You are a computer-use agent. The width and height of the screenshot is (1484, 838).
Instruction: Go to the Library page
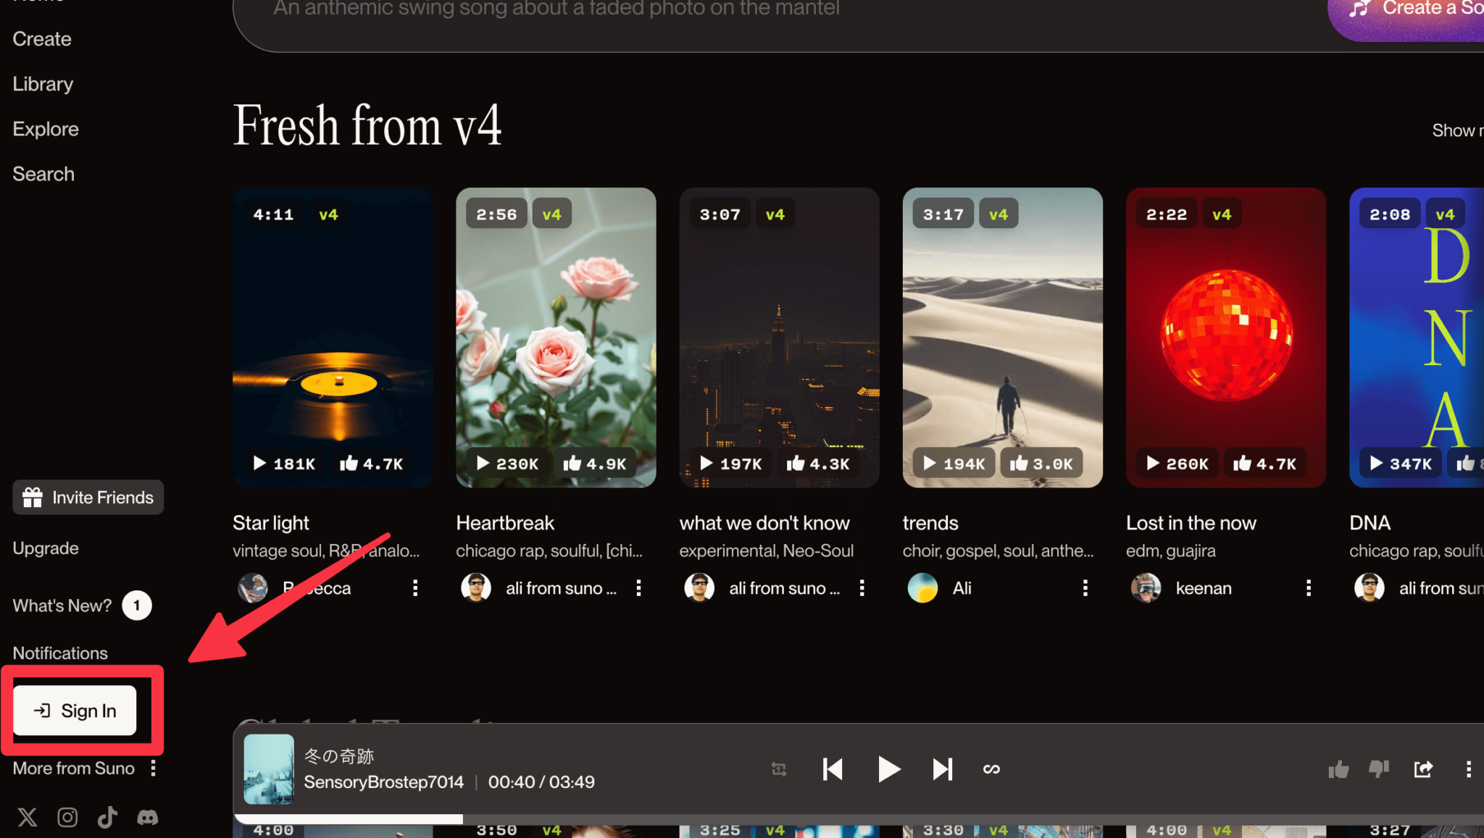click(x=43, y=84)
